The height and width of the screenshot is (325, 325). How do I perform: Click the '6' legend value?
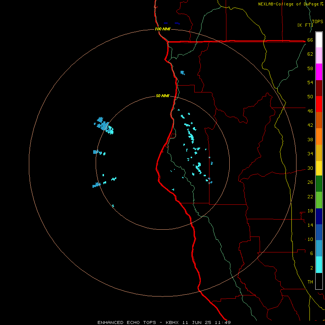[x=312, y=253]
